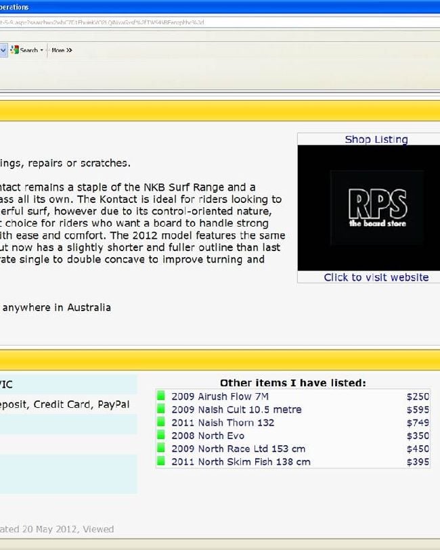Click green icon beside 2011 Naish Thorn 132
The width and height of the screenshot is (440, 550).
click(x=160, y=421)
